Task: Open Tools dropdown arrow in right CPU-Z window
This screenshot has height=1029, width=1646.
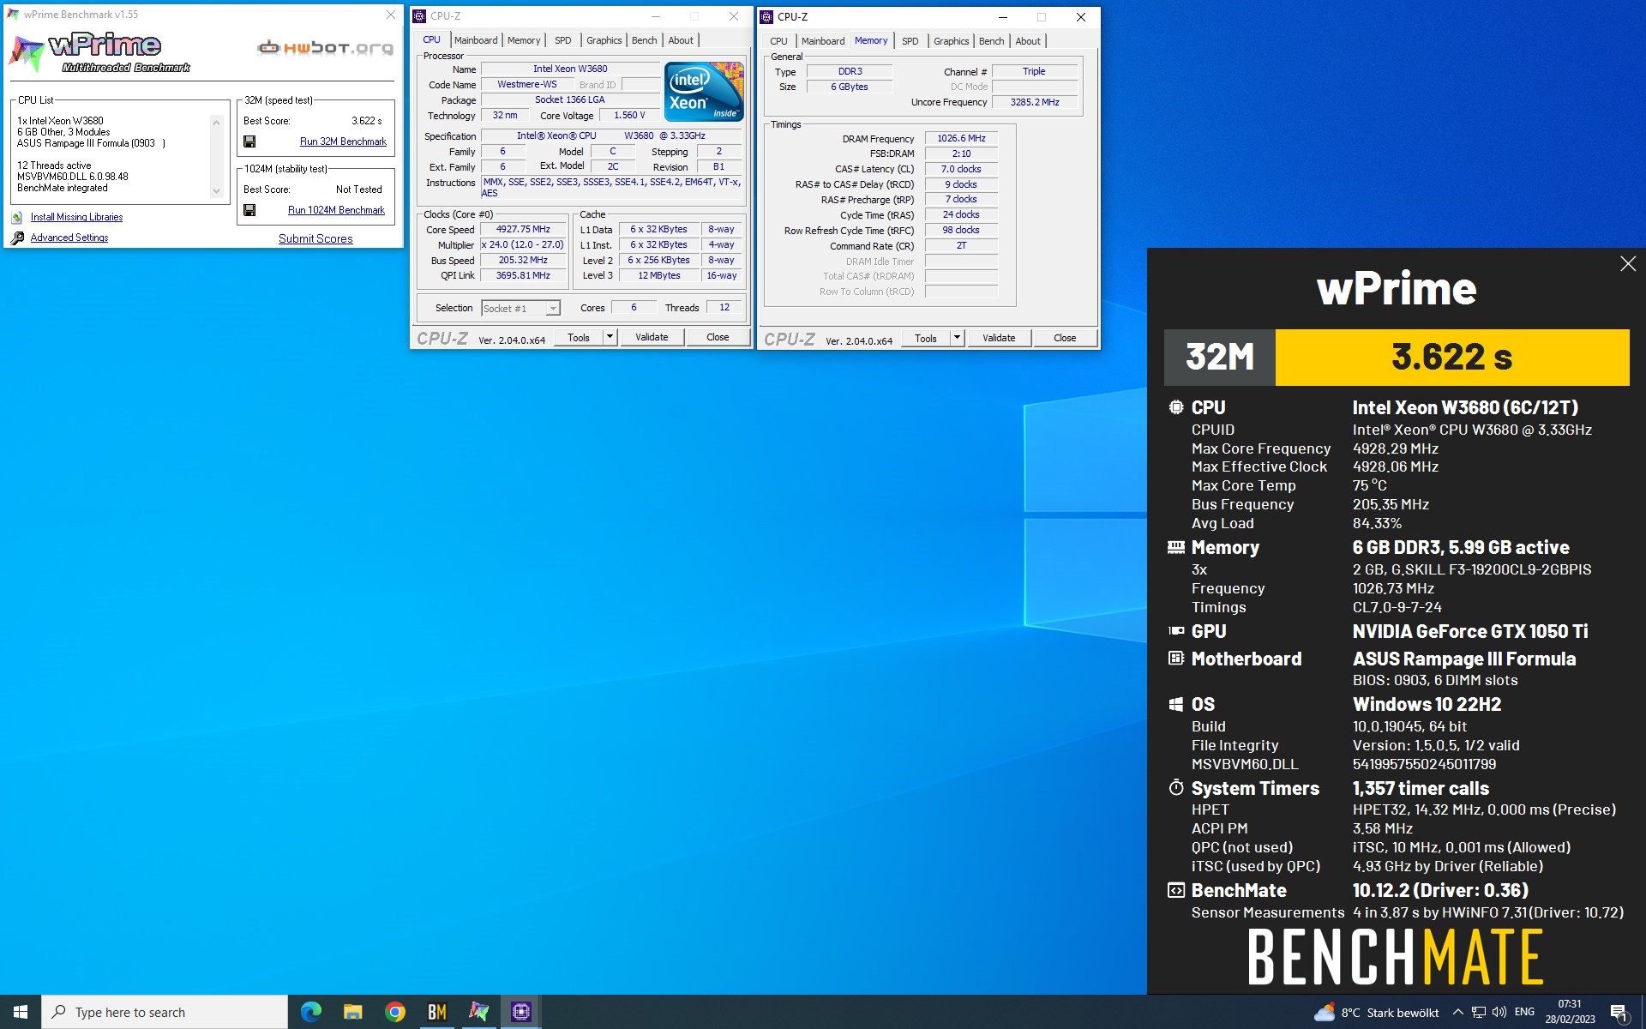Action: point(958,338)
